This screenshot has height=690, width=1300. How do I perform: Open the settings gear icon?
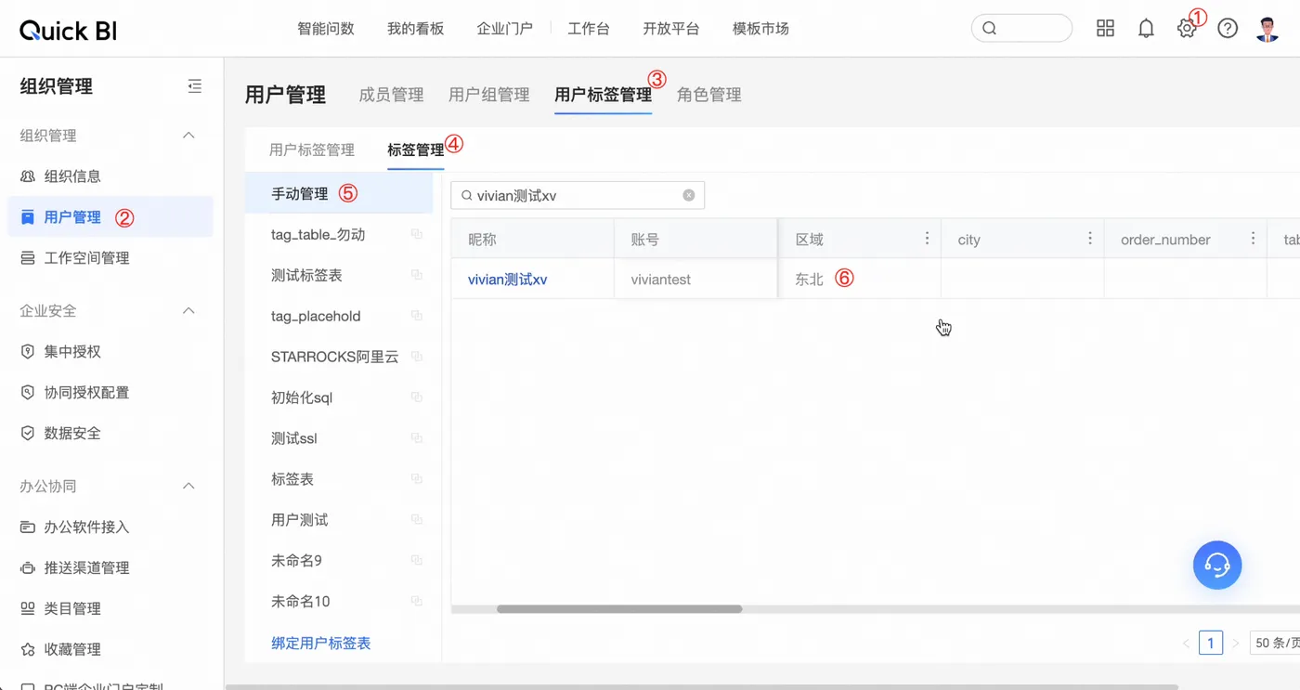coord(1187,29)
